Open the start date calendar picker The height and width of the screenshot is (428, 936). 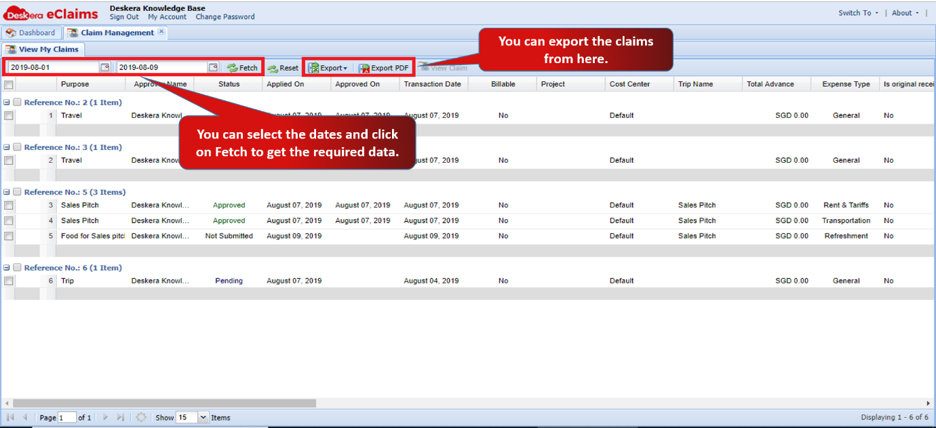(104, 68)
